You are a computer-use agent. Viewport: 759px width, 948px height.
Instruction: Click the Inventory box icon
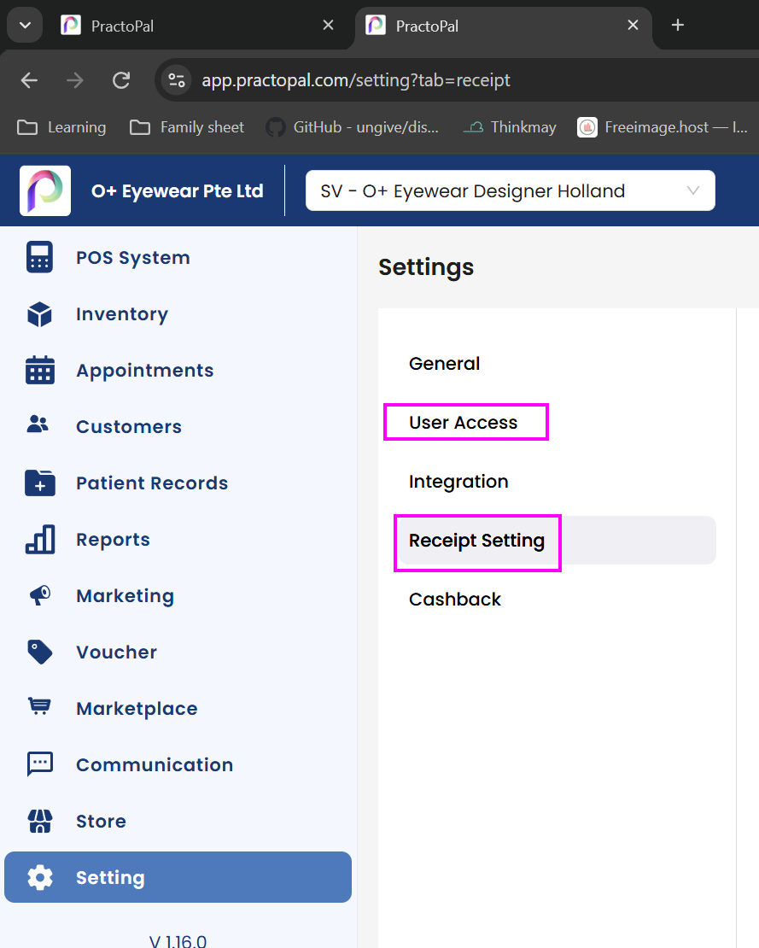point(39,314)
